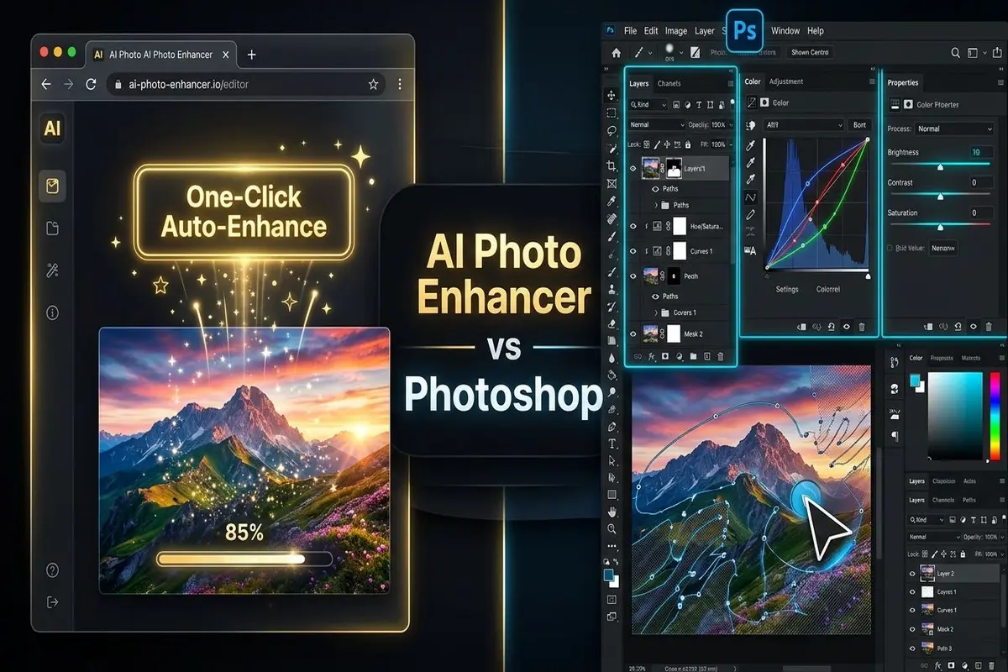Click the One-Click Auto-Enhance button
Image resolution: width=1008 pixels, height=672 pixels.
[x=244, y=211]
